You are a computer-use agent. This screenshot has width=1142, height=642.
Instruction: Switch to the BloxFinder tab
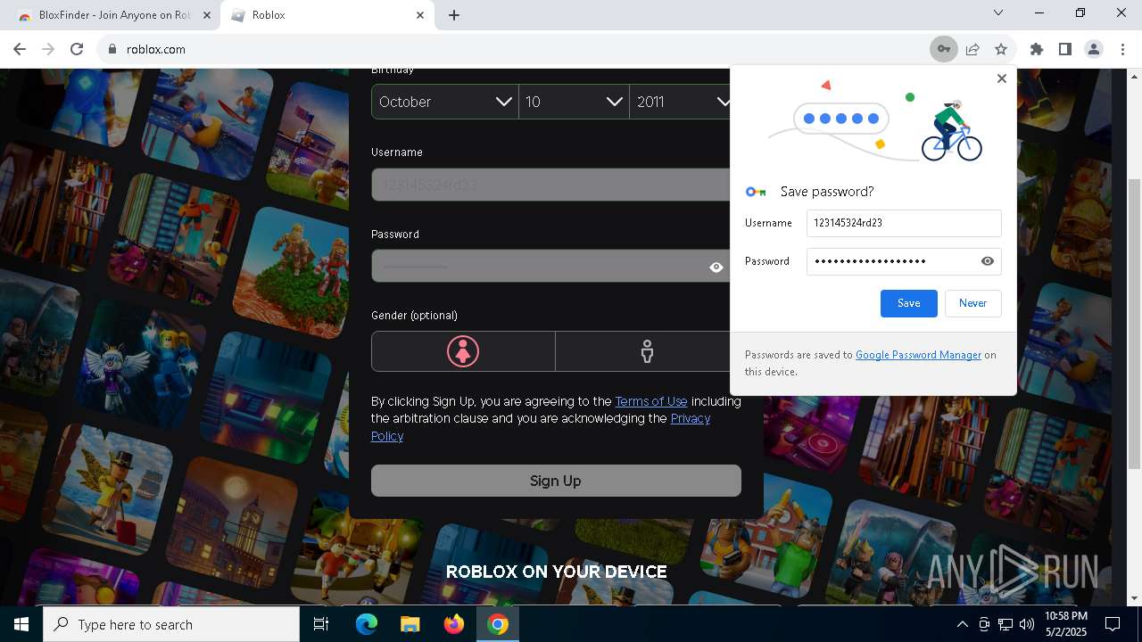[116, 15]
